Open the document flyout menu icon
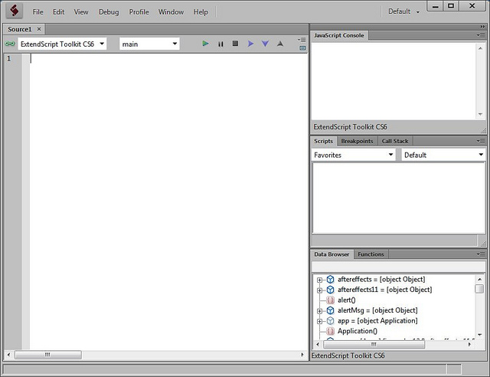The image size is (490, 377). tap(302, 40)
